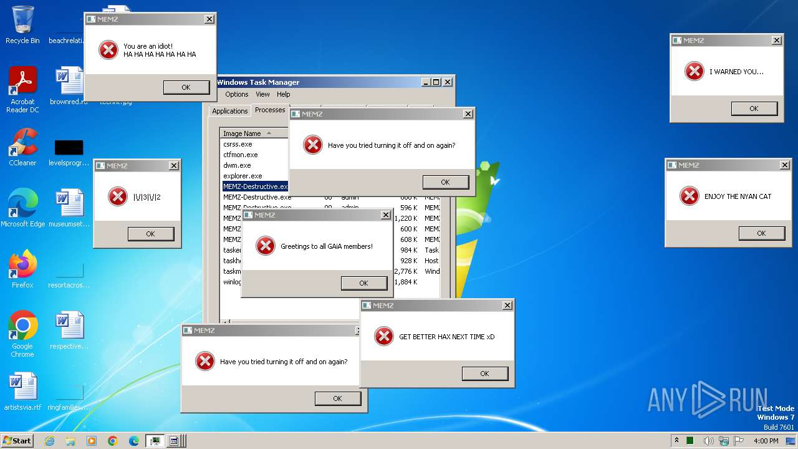The width and height of the screenshot is (798, 449).
Task: Open the Action Center flag icon
Action: point(740,441)
